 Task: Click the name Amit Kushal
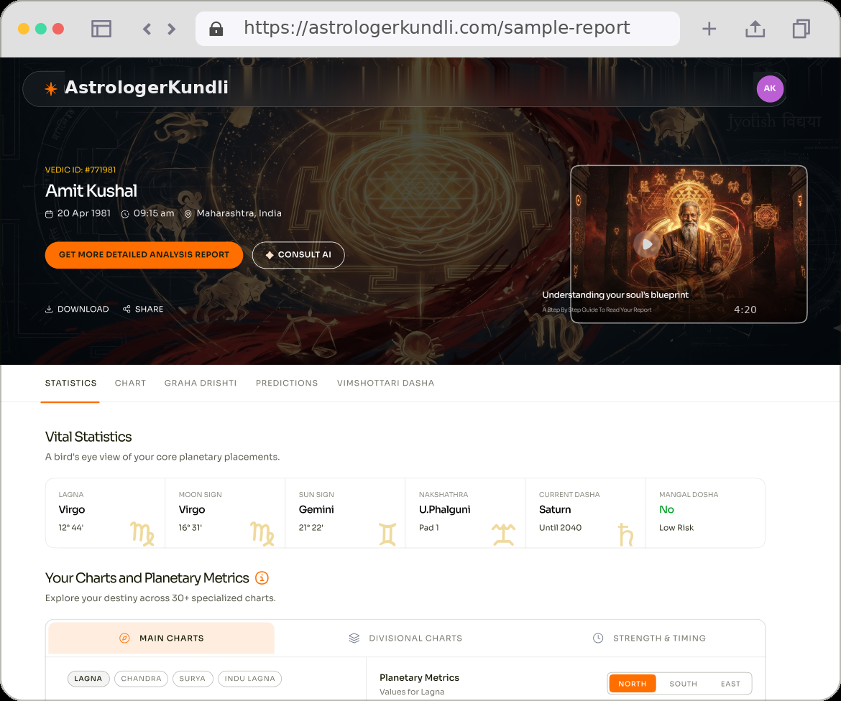point(91,191)
